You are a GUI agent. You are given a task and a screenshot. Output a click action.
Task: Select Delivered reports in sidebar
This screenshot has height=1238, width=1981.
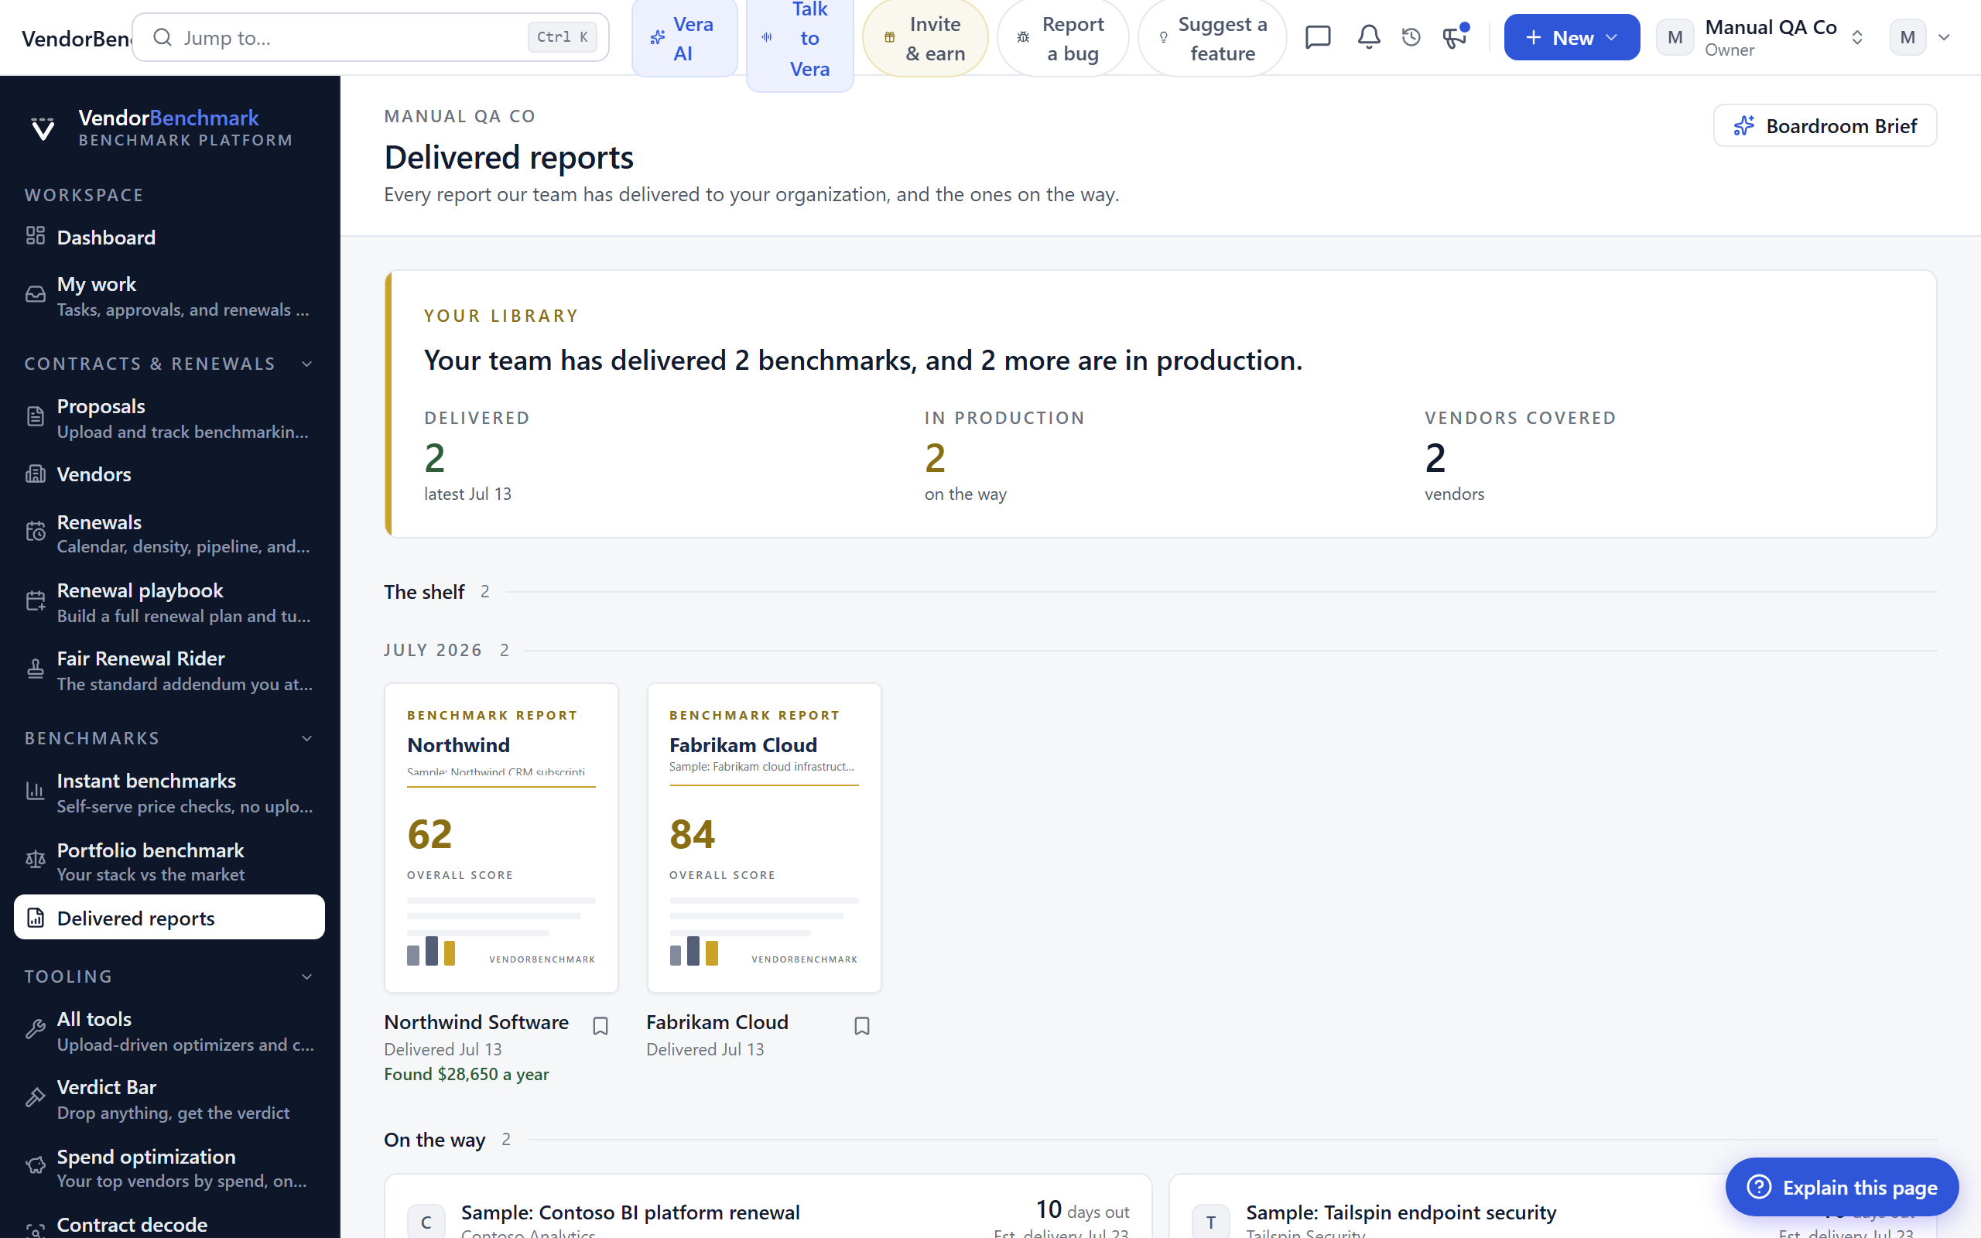[169, 918]
